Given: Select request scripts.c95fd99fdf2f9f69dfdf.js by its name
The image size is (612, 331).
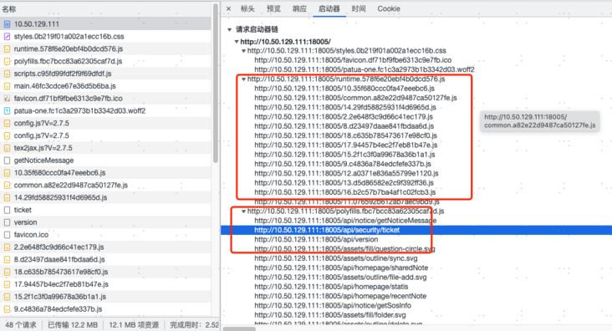Looking at the screenshot, I should pos(63,74).
